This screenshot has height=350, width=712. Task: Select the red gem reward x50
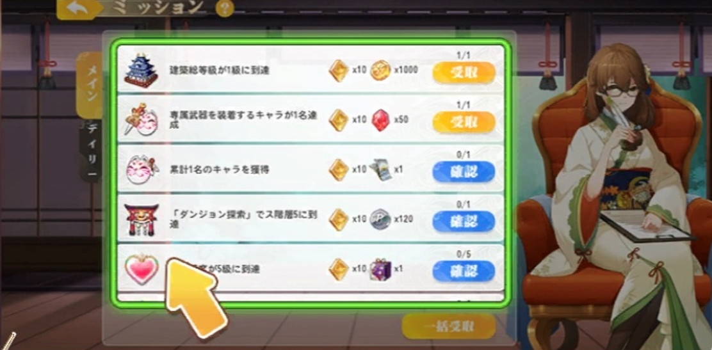tap(380, 120)
